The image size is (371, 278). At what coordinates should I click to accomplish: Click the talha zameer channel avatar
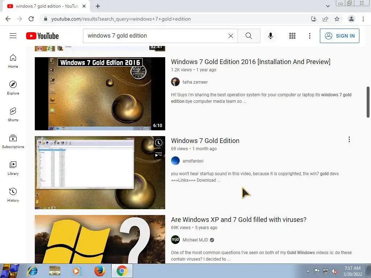click(x=175, y=82)
